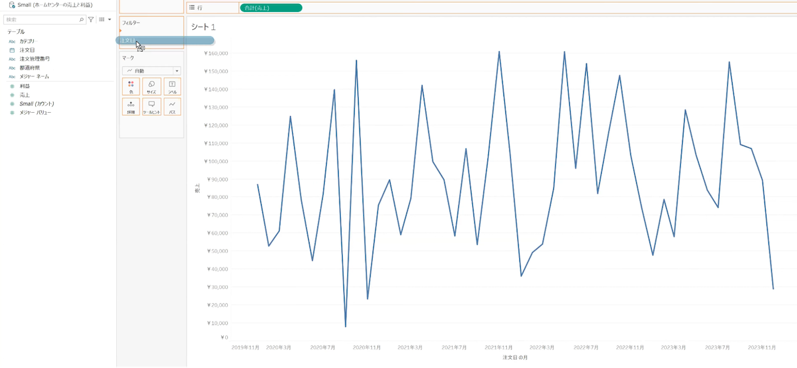Click the 合計(売上) pill on rows shelf
The image size is (797, 368).
pyautogui.click(x=270, y=8)
